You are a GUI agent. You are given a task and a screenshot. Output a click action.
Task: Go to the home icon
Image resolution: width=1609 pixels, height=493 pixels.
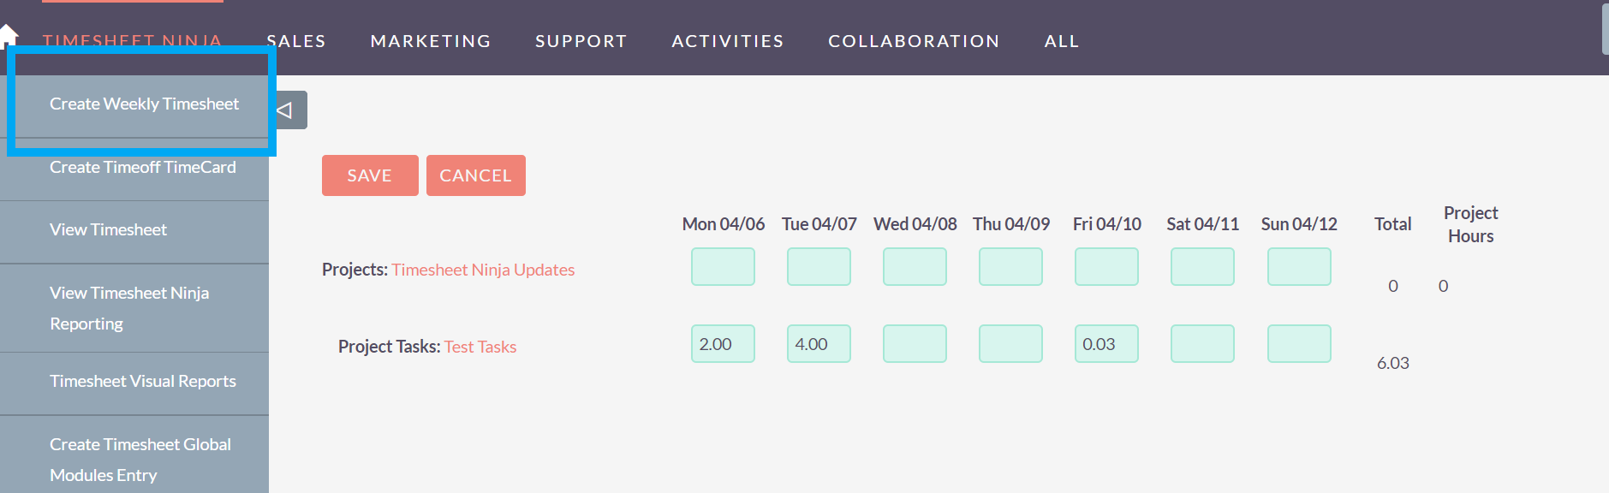pos(8,36)
